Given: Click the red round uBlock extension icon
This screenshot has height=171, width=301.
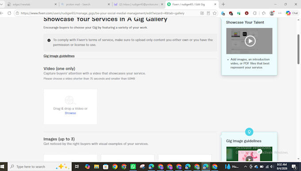Looking at the screenshot, I should click(247, 13).
